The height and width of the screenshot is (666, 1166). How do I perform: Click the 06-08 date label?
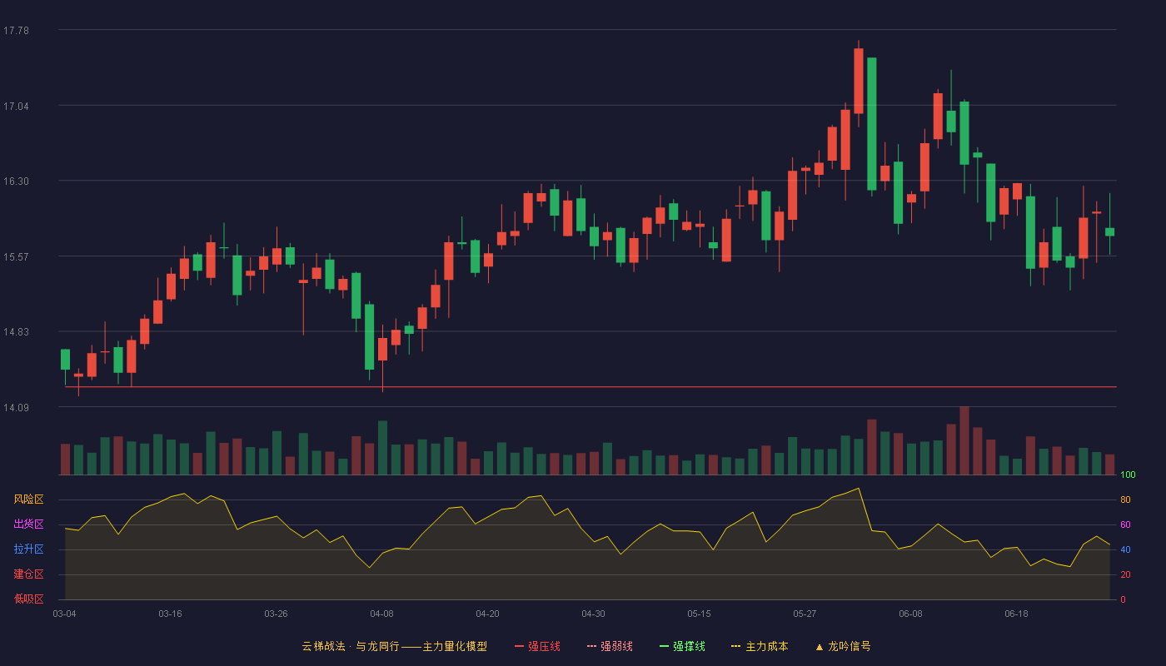coord(910,614)
